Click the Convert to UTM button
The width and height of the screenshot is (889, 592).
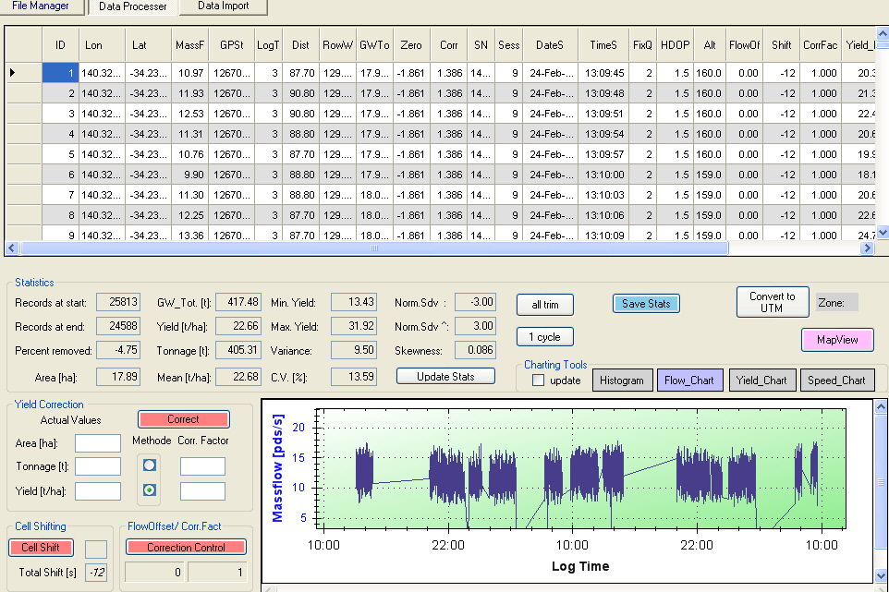coord(772,302)
